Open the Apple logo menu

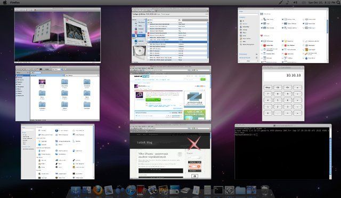5,3
